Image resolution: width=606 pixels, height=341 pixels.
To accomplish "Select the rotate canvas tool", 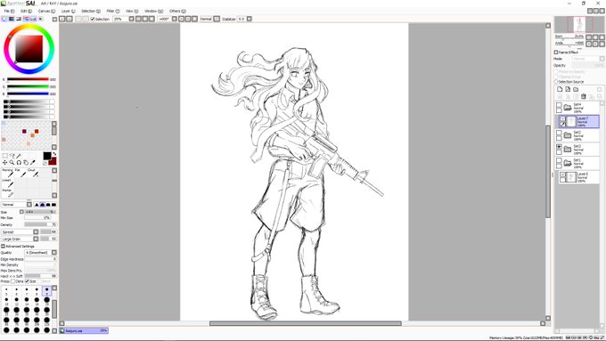I will click(19, 163).
